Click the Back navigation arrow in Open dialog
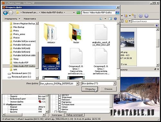Image resolution: width=161 pixels, height=122 pixels. [5, 13]
